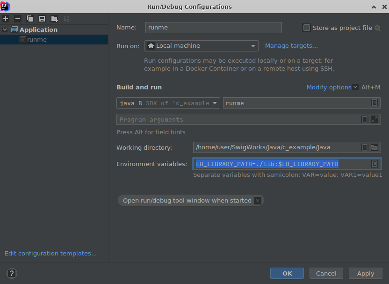Browse for working directory folder

click(x=375, y=147)
